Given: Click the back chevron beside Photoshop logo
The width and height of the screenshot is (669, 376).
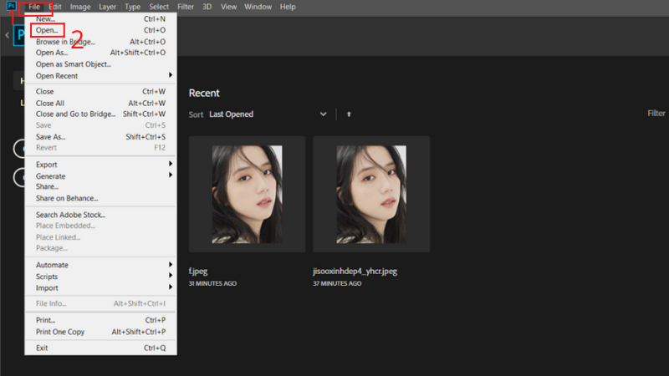Looking at the screenshot, I should click(8, 35).
